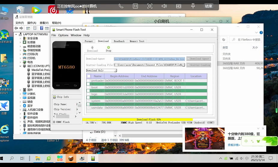Viewport: 278px width, 167px height.
Task: Click the Scatter-loading File path field
Action: pyautogui.click(x=149, y=65)
